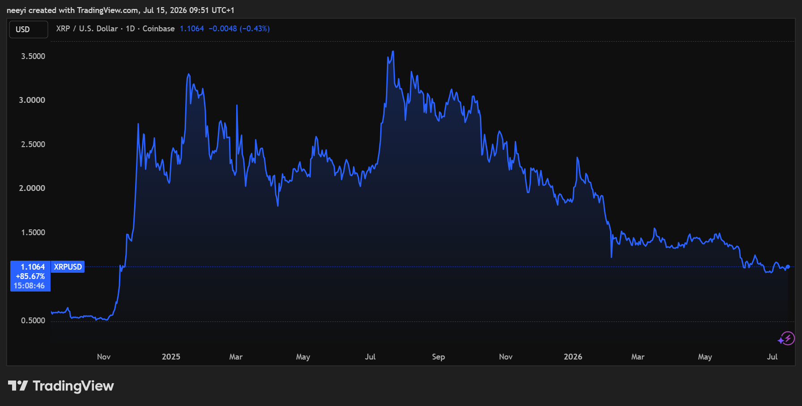Click the purple lightning bolt icon
802x406 pixels.
786,338
